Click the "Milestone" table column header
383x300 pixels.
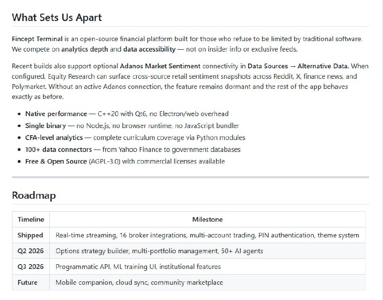click(207, 219)
